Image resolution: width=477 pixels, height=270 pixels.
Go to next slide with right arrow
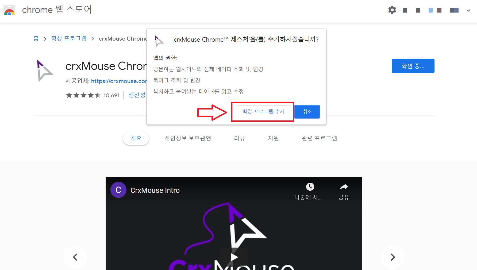pos(393,257)
